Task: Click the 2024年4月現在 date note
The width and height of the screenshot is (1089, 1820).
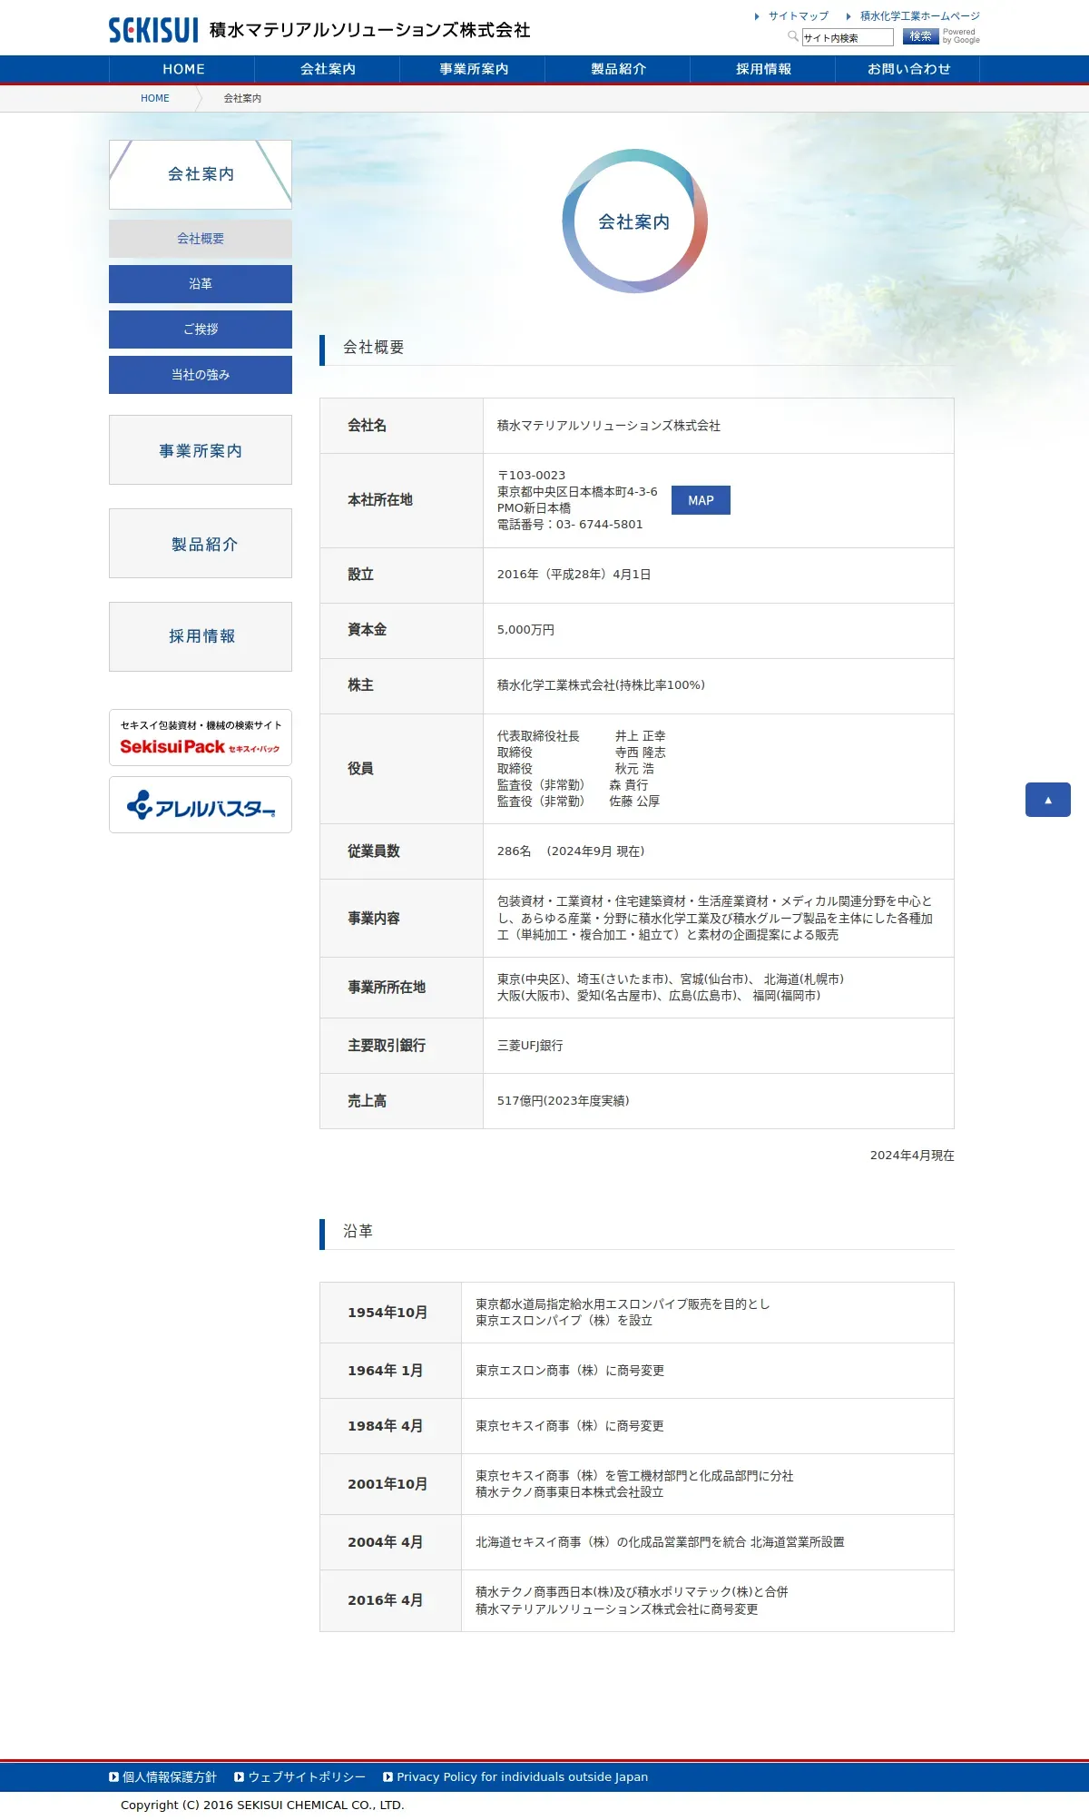Action: (912, 1156)
